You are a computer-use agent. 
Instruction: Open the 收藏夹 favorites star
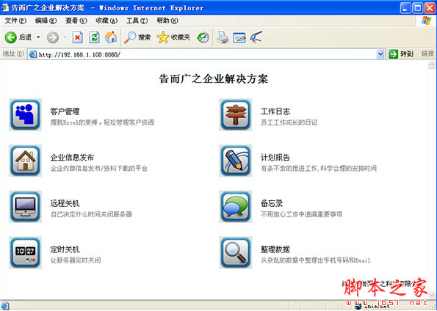tap(173, 37)
